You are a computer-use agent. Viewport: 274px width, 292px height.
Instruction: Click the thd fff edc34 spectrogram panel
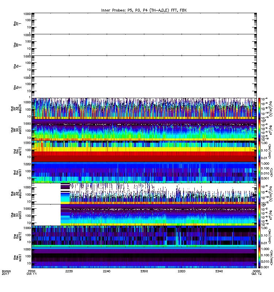(x=144, y=109)
